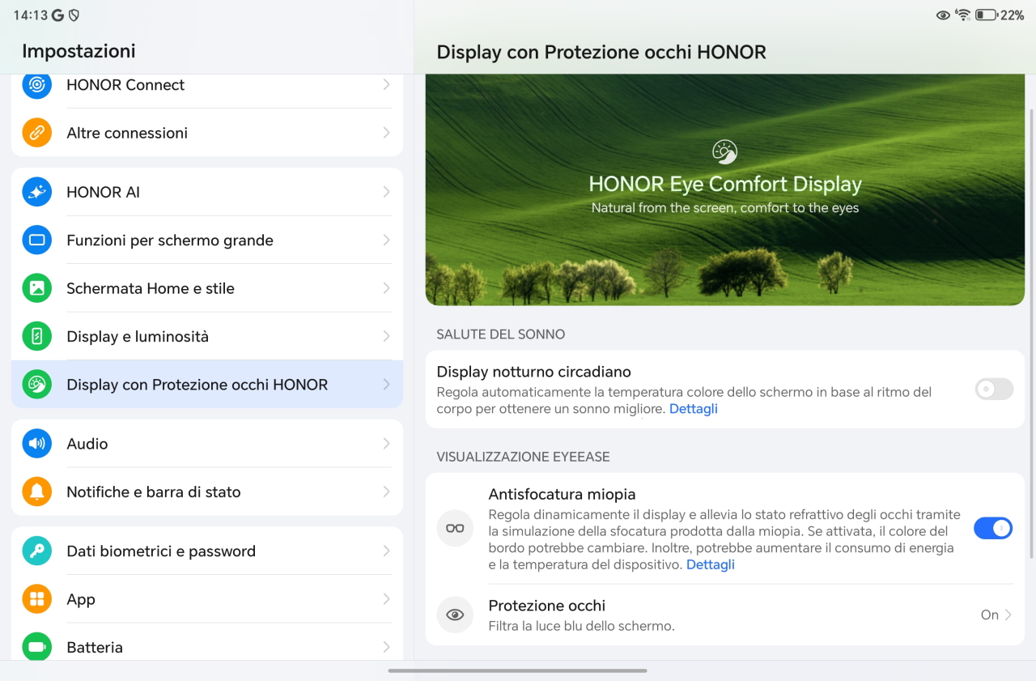Tap 22% battery percentage text
This screenshot has width=1036, height=681.
1013,15
